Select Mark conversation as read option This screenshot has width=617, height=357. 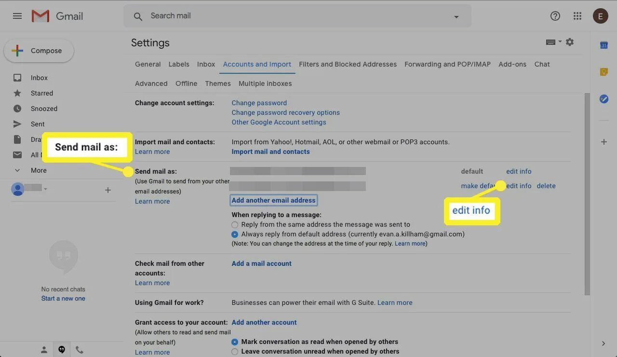[x=235, y=342]
